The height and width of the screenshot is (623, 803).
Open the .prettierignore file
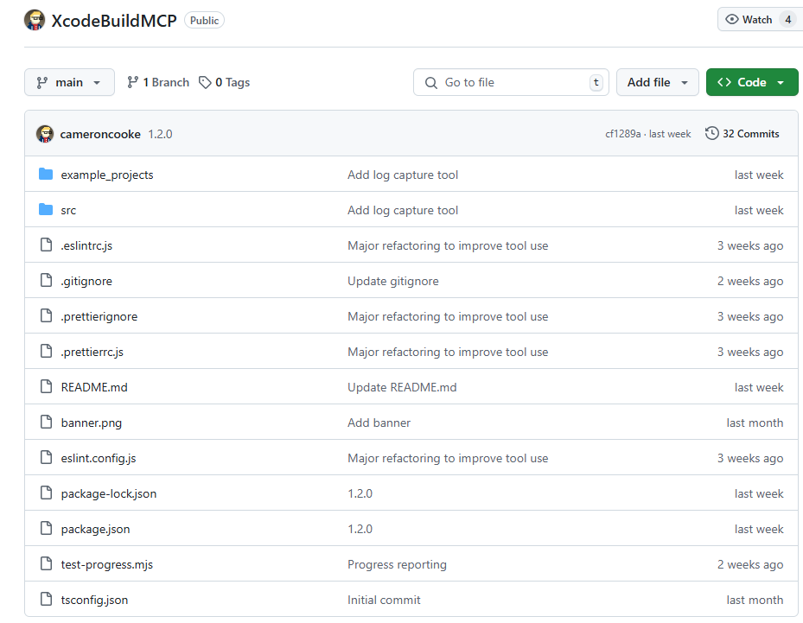point(99,316)
